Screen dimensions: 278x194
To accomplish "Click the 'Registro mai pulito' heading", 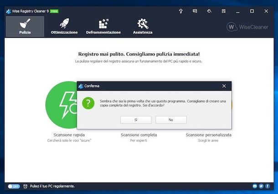I will click(139, 54).
